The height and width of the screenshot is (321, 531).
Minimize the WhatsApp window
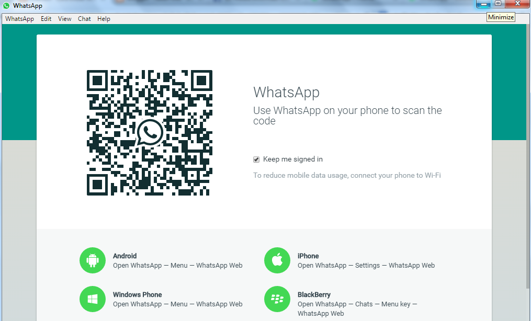483,4
